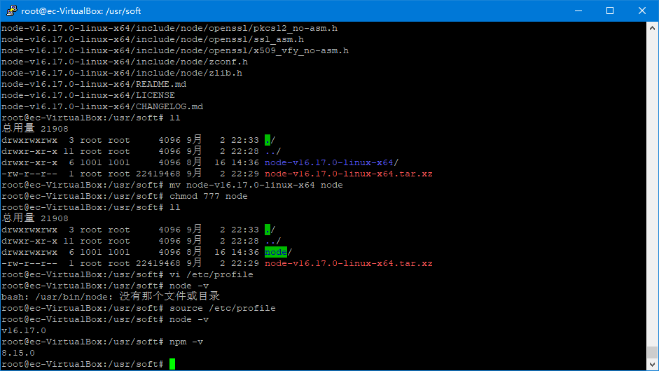
Task: Click the LICENSE line
Action: (88, 95)
